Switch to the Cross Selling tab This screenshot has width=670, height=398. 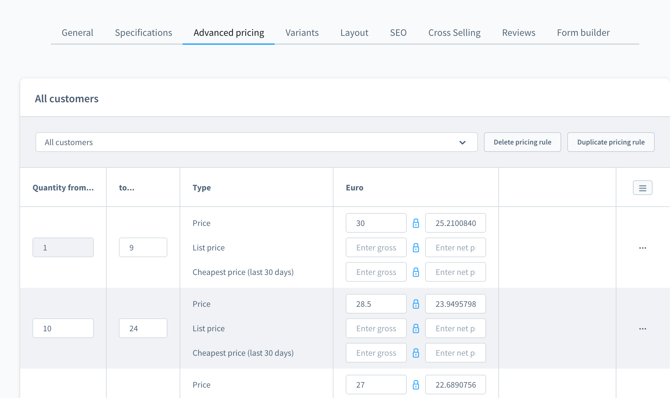[454, 32]
